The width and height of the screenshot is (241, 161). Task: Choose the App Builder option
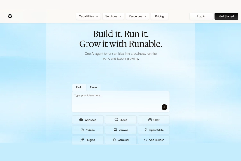click(x=154, y=140)
